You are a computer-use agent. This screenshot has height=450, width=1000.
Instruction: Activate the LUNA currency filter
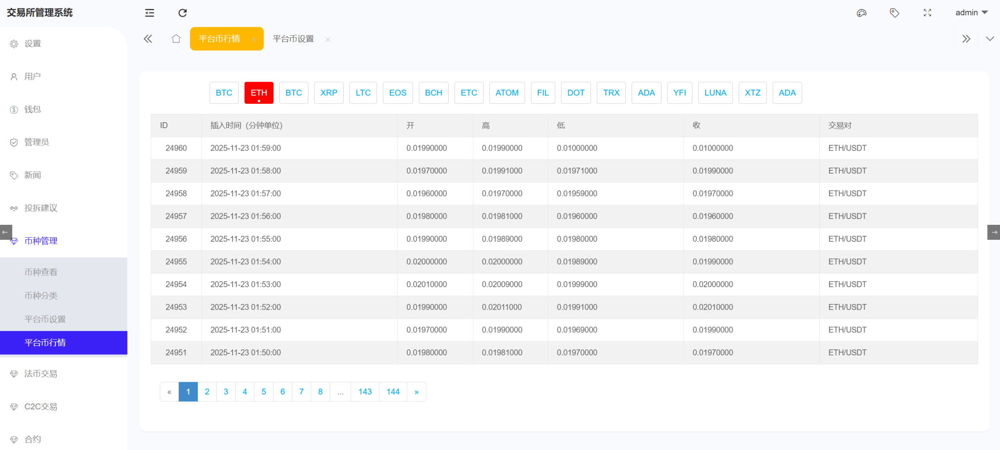click(715, 93)
